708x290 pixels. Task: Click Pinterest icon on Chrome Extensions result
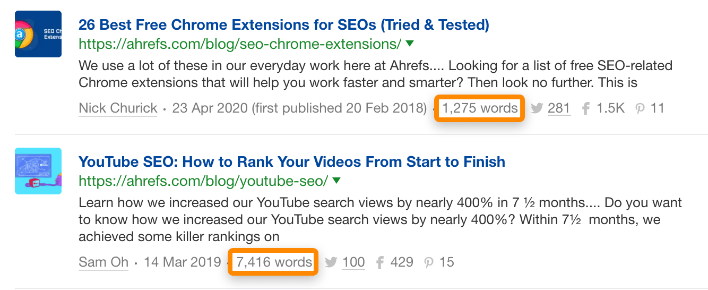tap(640, 109)
